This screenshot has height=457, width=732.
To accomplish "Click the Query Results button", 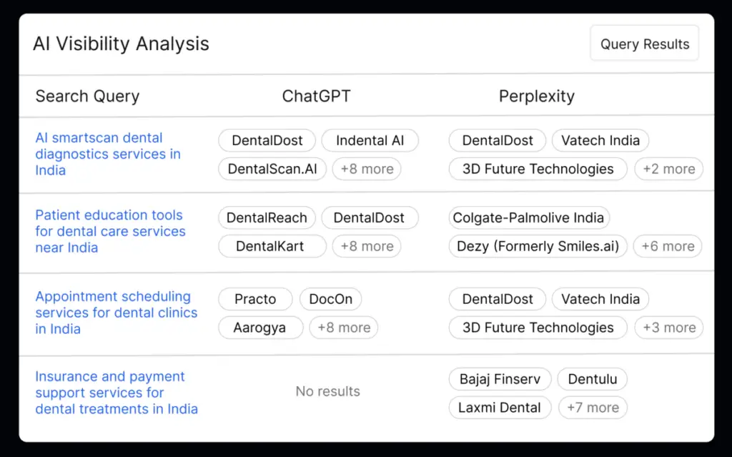I will click(x=643, y=43).
